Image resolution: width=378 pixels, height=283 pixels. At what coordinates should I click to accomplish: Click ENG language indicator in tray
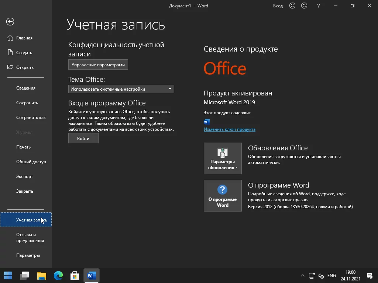331,276
